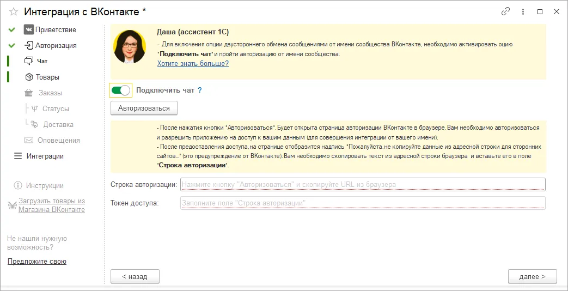Open the Доставка sub-step
Screen dimensions: 568x291
pos(58,124)
